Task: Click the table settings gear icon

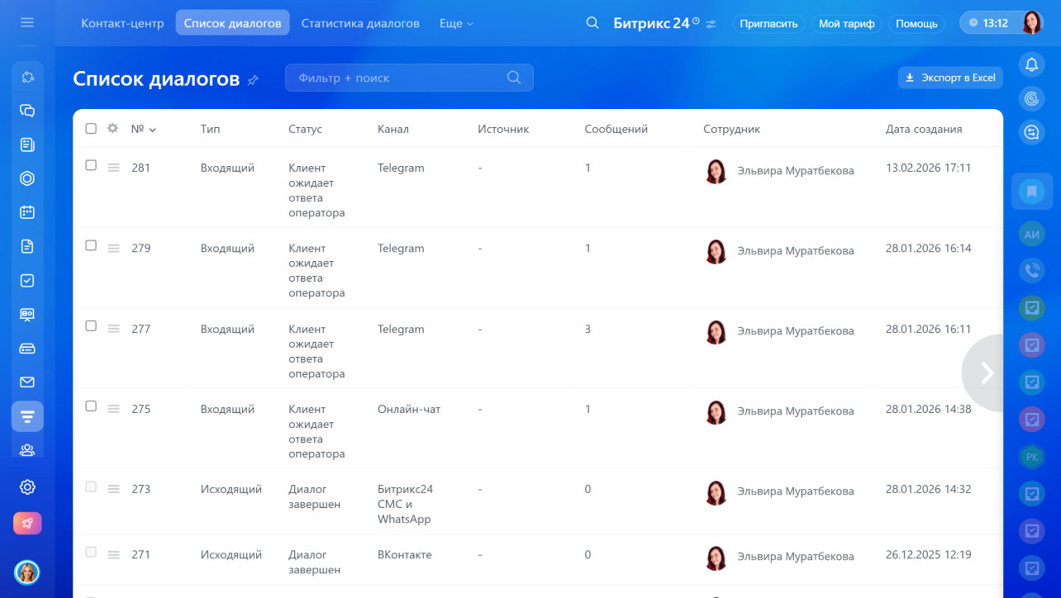Action: coord(113,129)
